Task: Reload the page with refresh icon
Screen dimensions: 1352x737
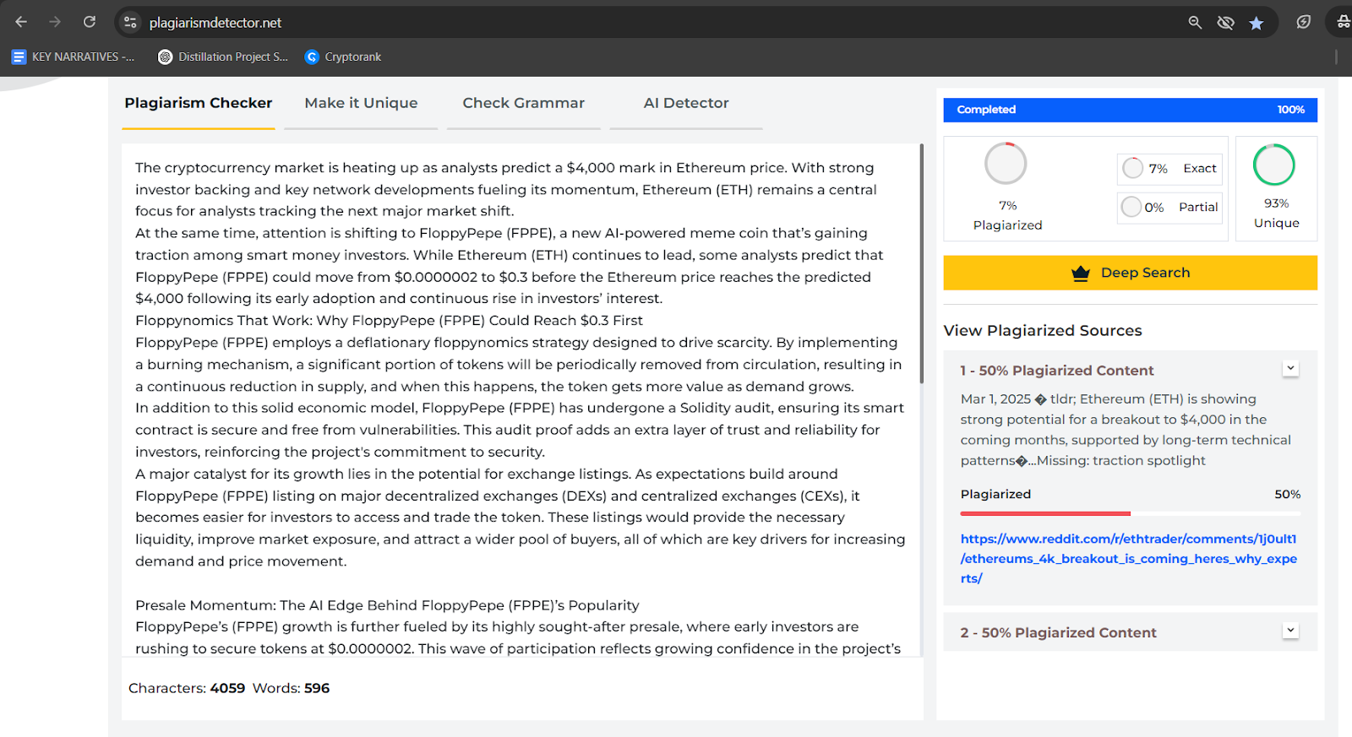Action: click(90, 22)
